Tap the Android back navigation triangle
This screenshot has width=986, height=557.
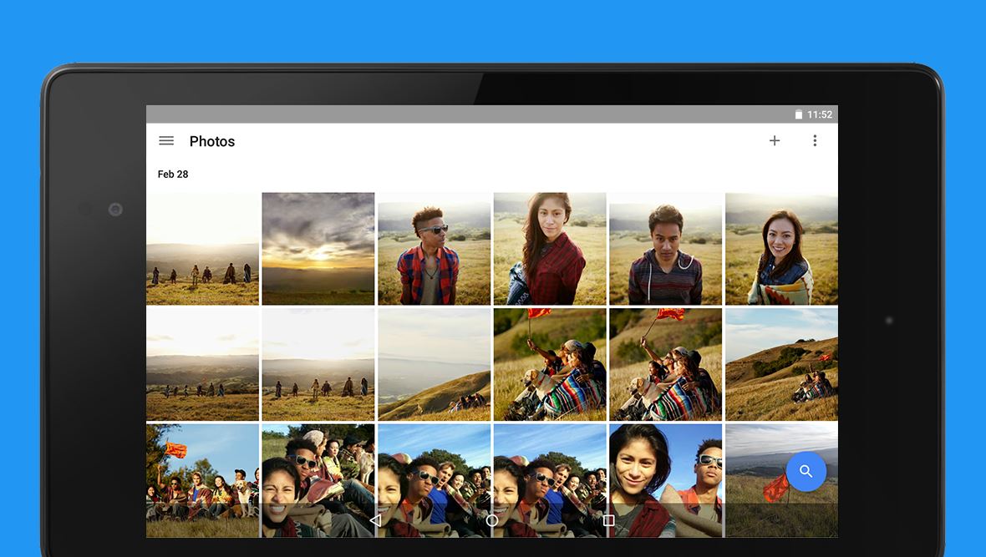375,520
